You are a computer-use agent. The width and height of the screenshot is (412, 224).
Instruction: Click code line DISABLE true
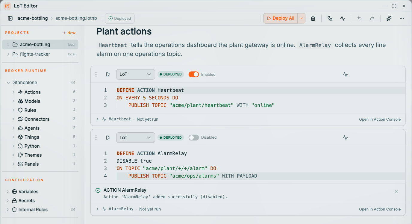tap(134, 161)
